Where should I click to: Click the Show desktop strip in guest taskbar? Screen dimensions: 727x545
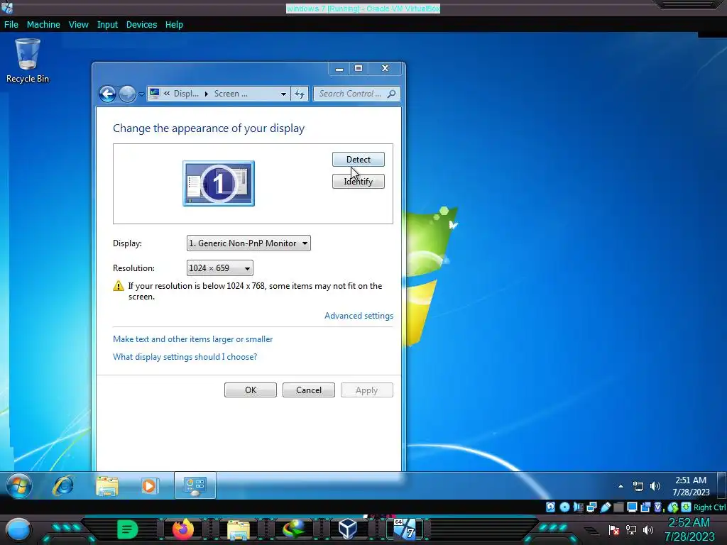tap(722, 485)
